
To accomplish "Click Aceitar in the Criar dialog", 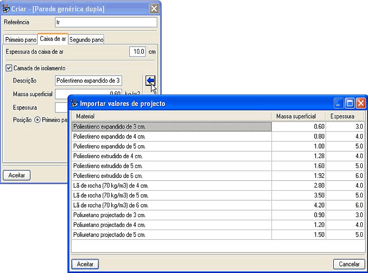I will pyautogui.click(x=17, y=175).
